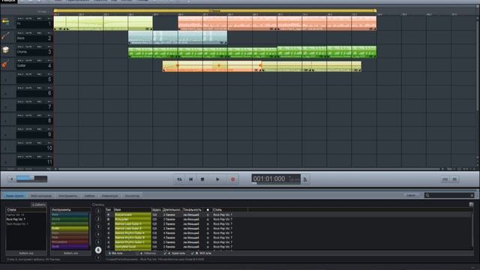Image resolution: width=480 pixels, height=270 pixels.
Task: Select the purple Synth instrument category
Action: (70, 247)
